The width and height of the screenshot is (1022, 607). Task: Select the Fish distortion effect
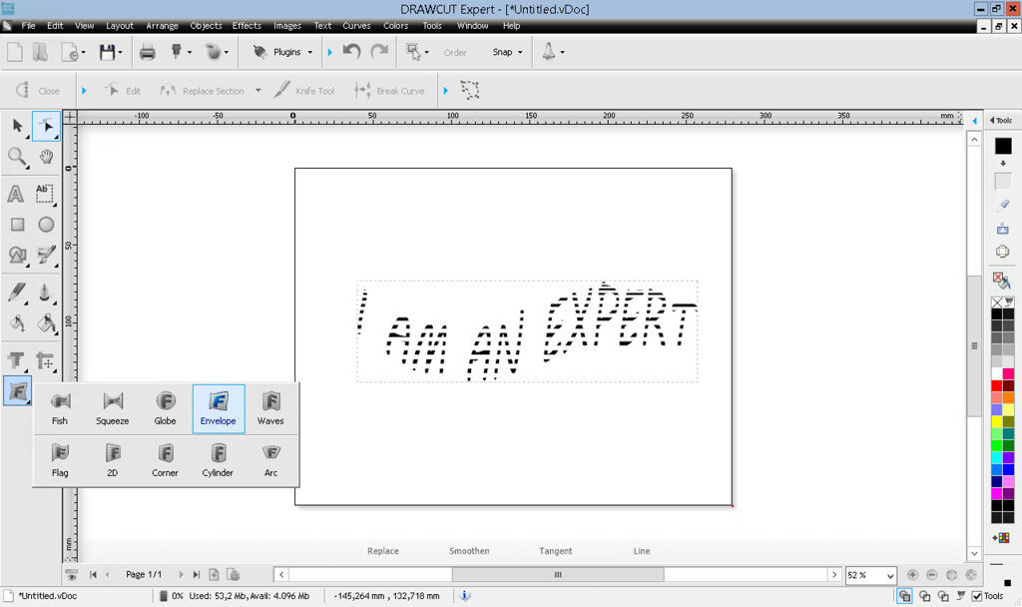pos(60,408)
